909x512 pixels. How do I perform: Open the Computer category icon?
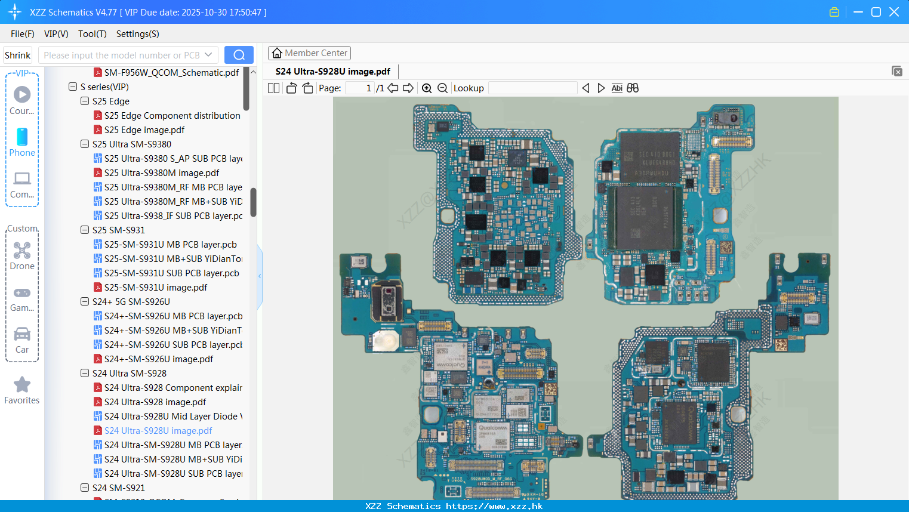pyautogui.click(x=22, y=178)
